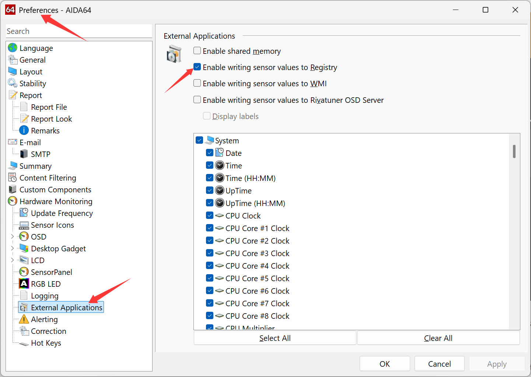The height and width of the screenshot is (377, 531).
Task: Click the General settings icon
Action: [x=13, y=60]
